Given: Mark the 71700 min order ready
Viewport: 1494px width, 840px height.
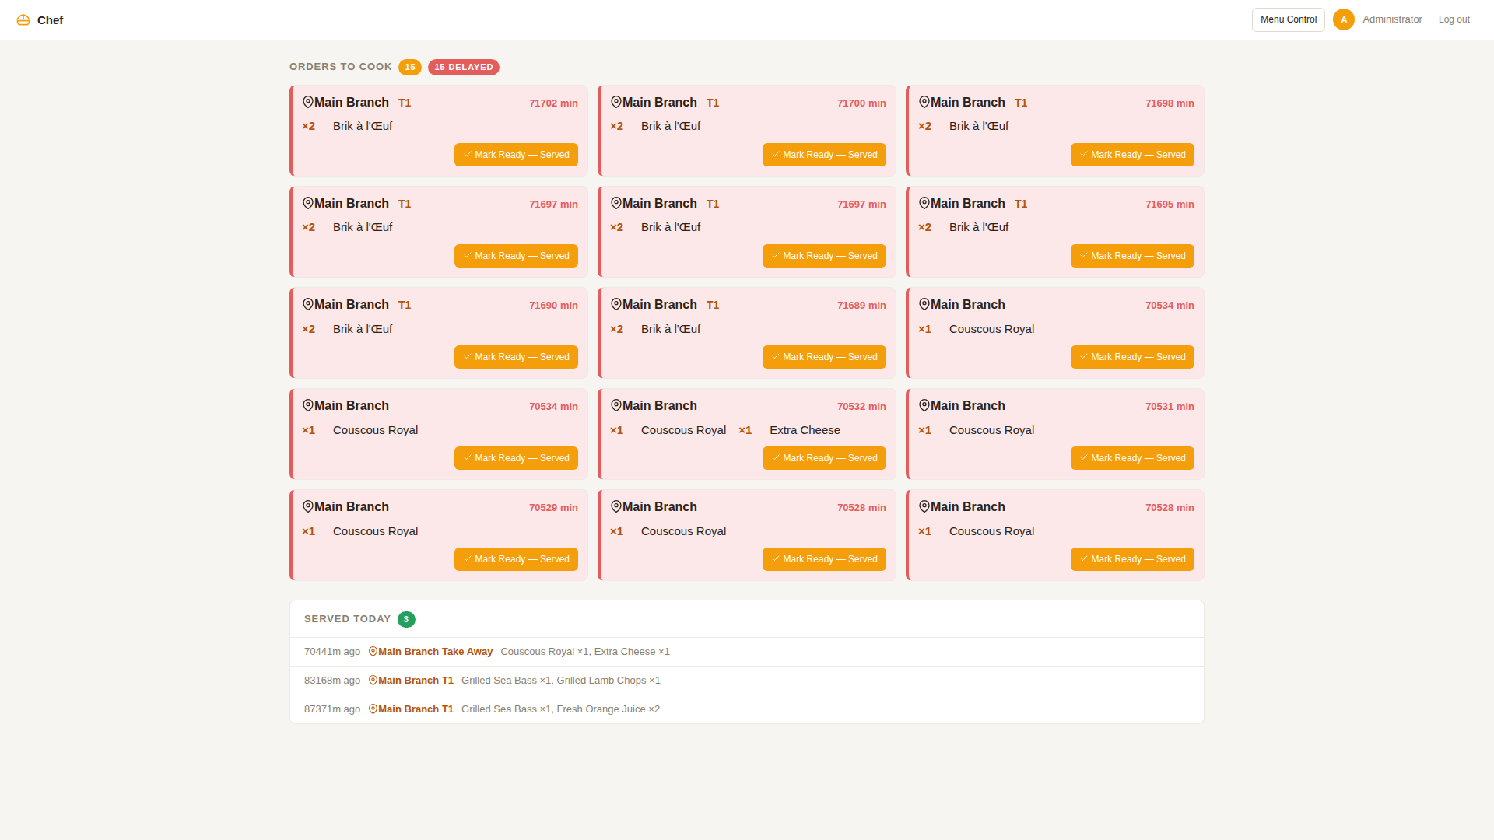Looking at the screenshot, I should click(x=824, y=155).
